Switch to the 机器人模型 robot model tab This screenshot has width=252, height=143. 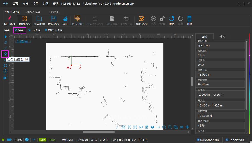click(x=33, y=12)
